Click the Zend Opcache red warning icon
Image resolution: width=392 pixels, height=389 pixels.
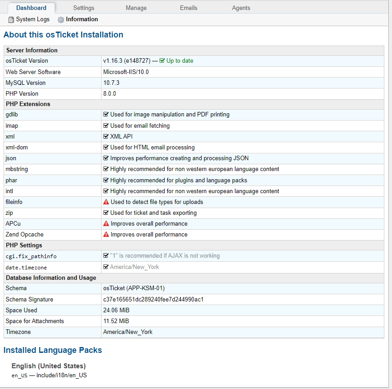click(106, 234)
